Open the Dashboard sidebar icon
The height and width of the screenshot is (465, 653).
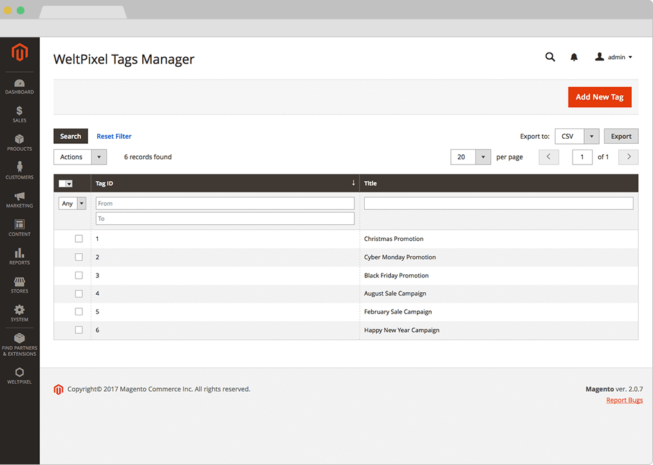[19, 87]
